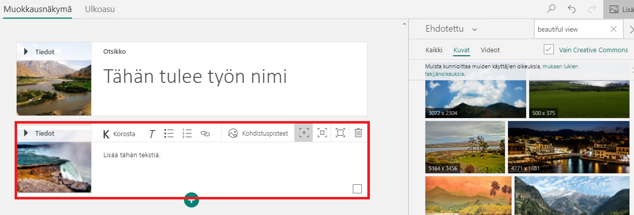Set image size to medium emphasis icon
Image resolution: width=634 pixels, height=215 pixels.
pyautogui.click(x=322, y=133)
